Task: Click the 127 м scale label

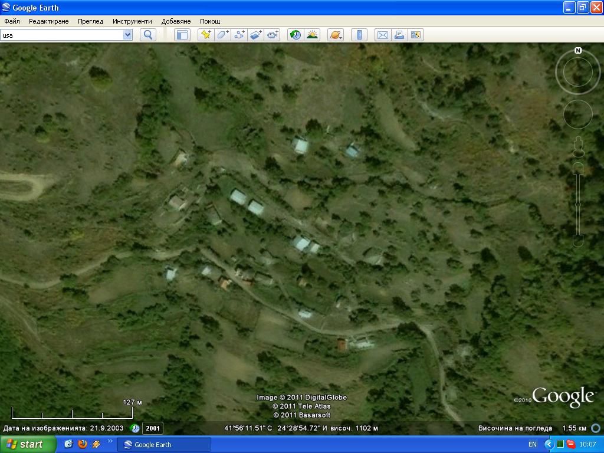Action: 132,402
